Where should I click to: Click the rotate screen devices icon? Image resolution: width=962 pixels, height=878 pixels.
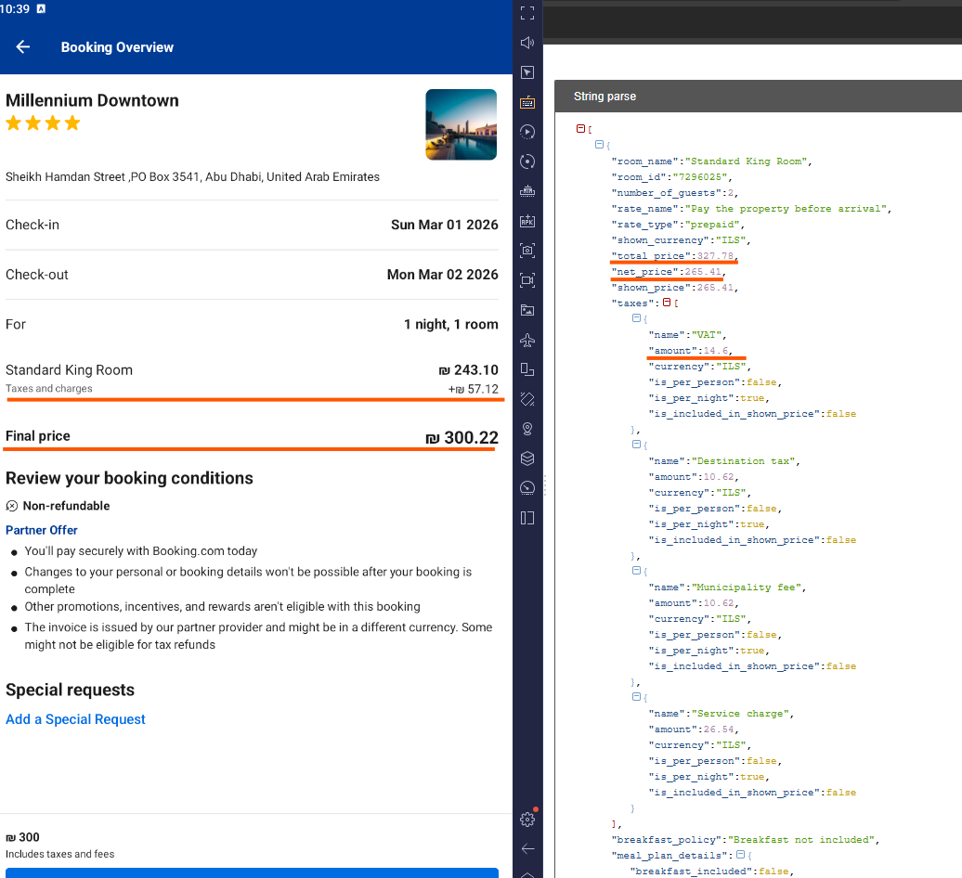(527, 369)
